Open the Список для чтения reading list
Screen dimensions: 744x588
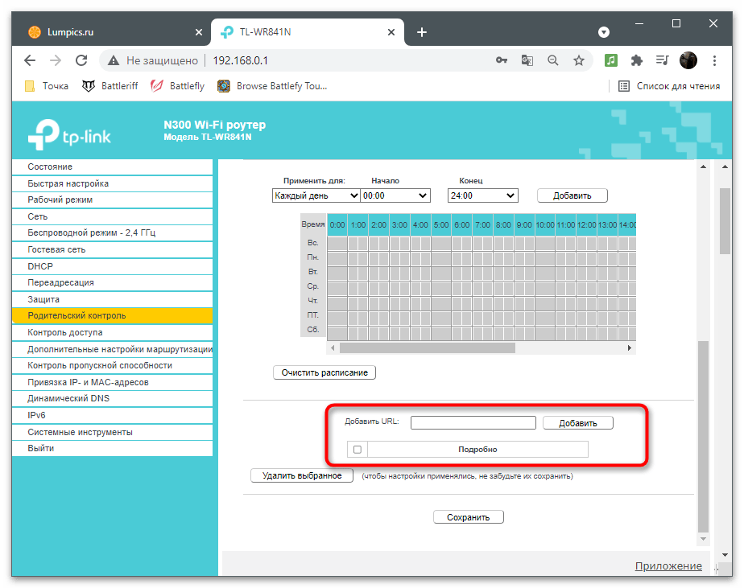point(669,86)
